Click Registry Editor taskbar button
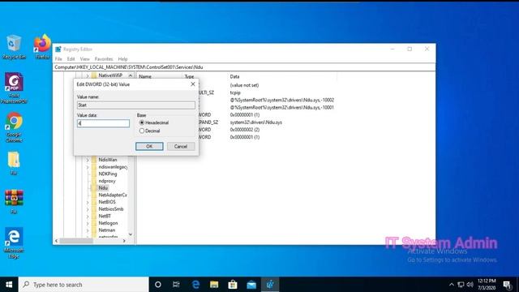This screenshot has height=292, width=519. tap(270, 285)
